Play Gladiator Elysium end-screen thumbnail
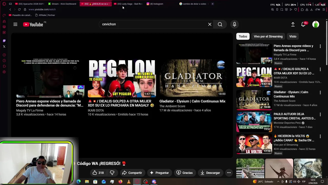Screen dimensions: 328x185 [x=193, y=78]
